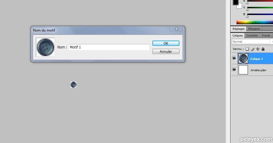
Task: Select the Arrière-plan layer thumbnail
Action: point(243,70)
